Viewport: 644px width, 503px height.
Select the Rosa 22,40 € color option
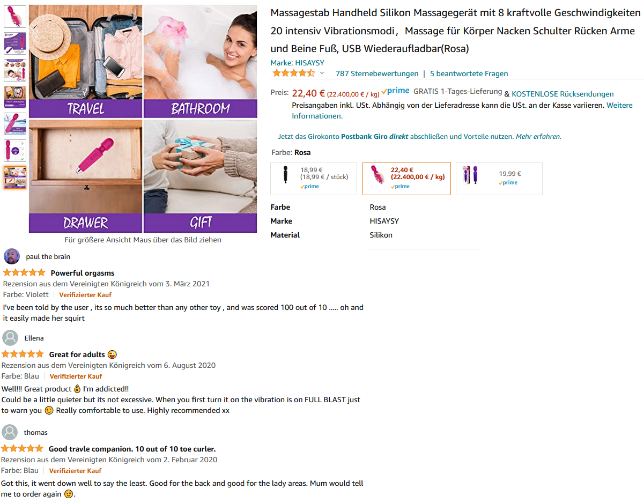tap(406, 179)
